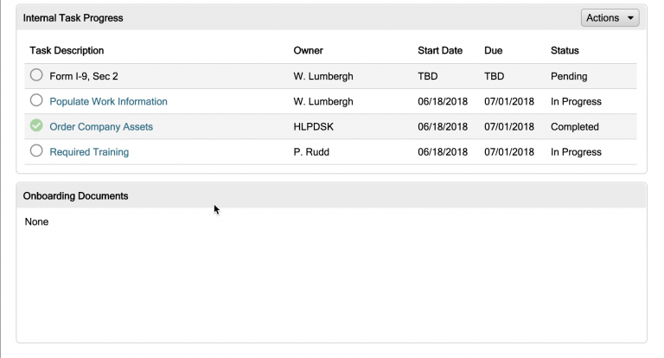Toggle Required Training completion circle
The height and width of the screenshot is (358, 664).
pyautogui.click(x=36, y=151)
